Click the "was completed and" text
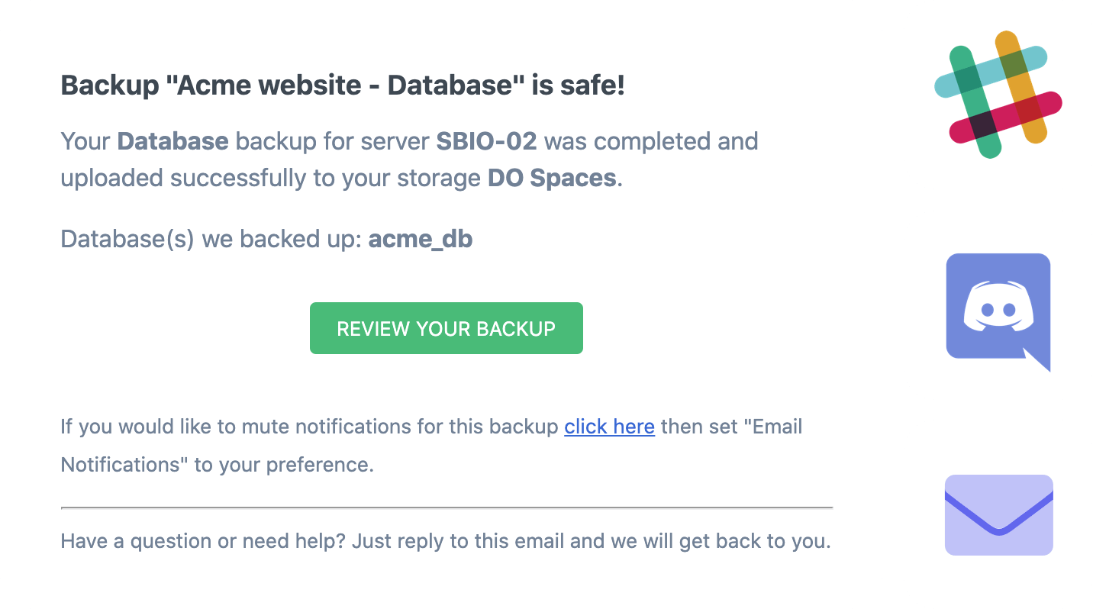 click(650, 141)
